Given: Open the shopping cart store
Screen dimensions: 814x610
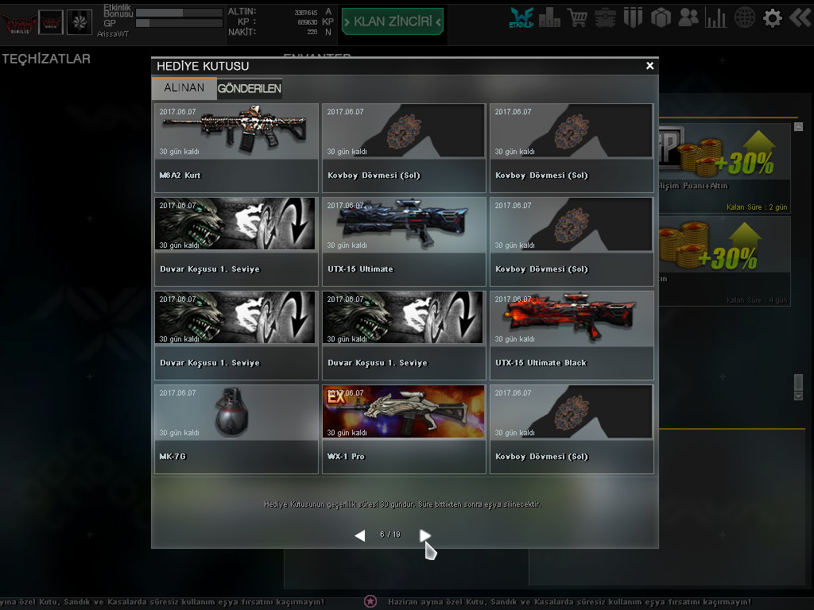Looking at the screenshot, I should pos(577,18).
